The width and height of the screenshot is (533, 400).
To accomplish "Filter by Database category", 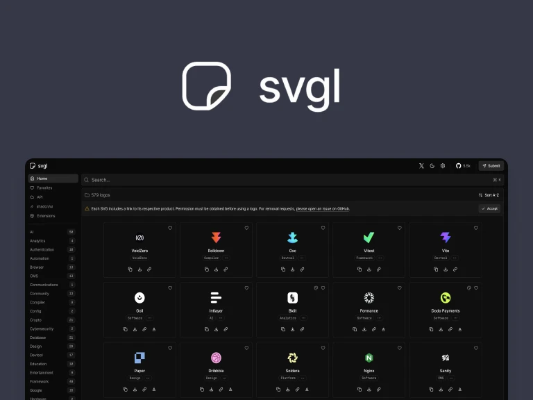I will [52, 337].
